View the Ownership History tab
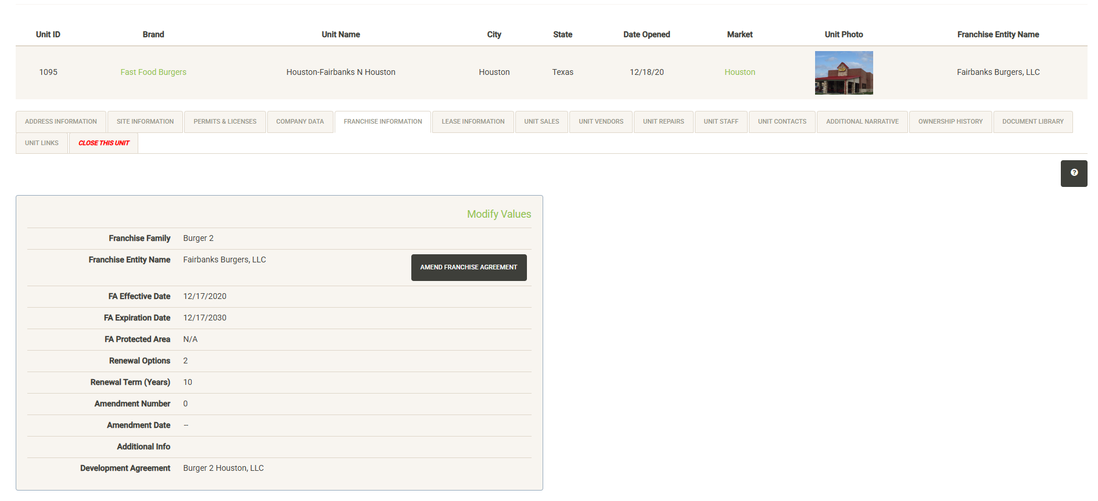This screenshot has width=1098, height=501. (950, 122)
